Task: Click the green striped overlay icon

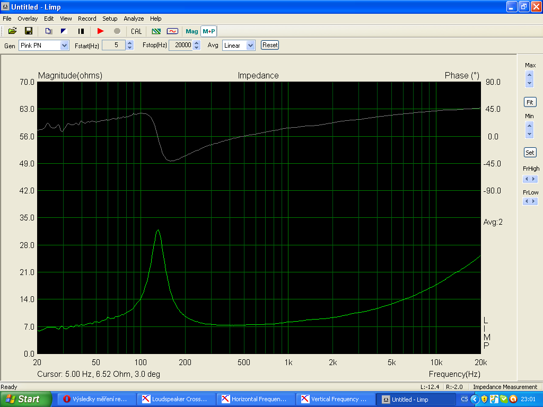Action: tap(156, 31)
